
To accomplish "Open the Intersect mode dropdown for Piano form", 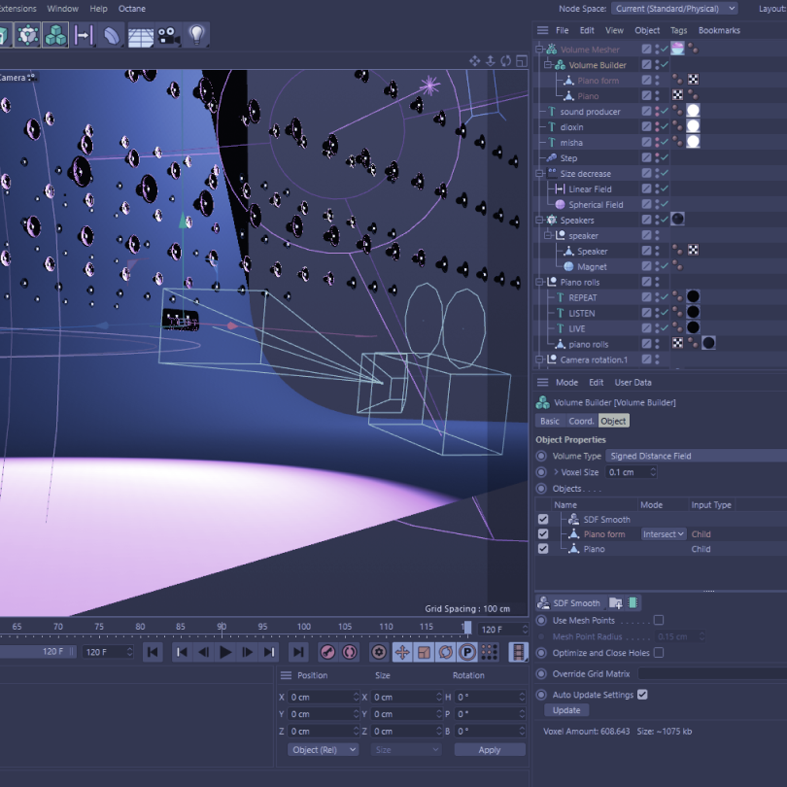I will (x=664, y=534).
